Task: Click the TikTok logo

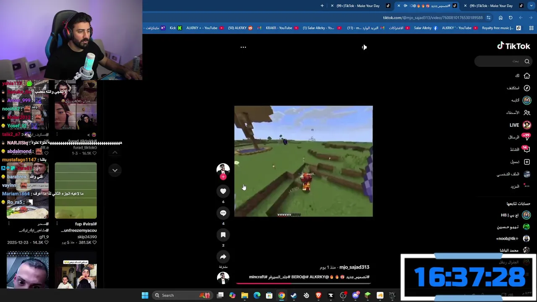Action: click(514, 46)
